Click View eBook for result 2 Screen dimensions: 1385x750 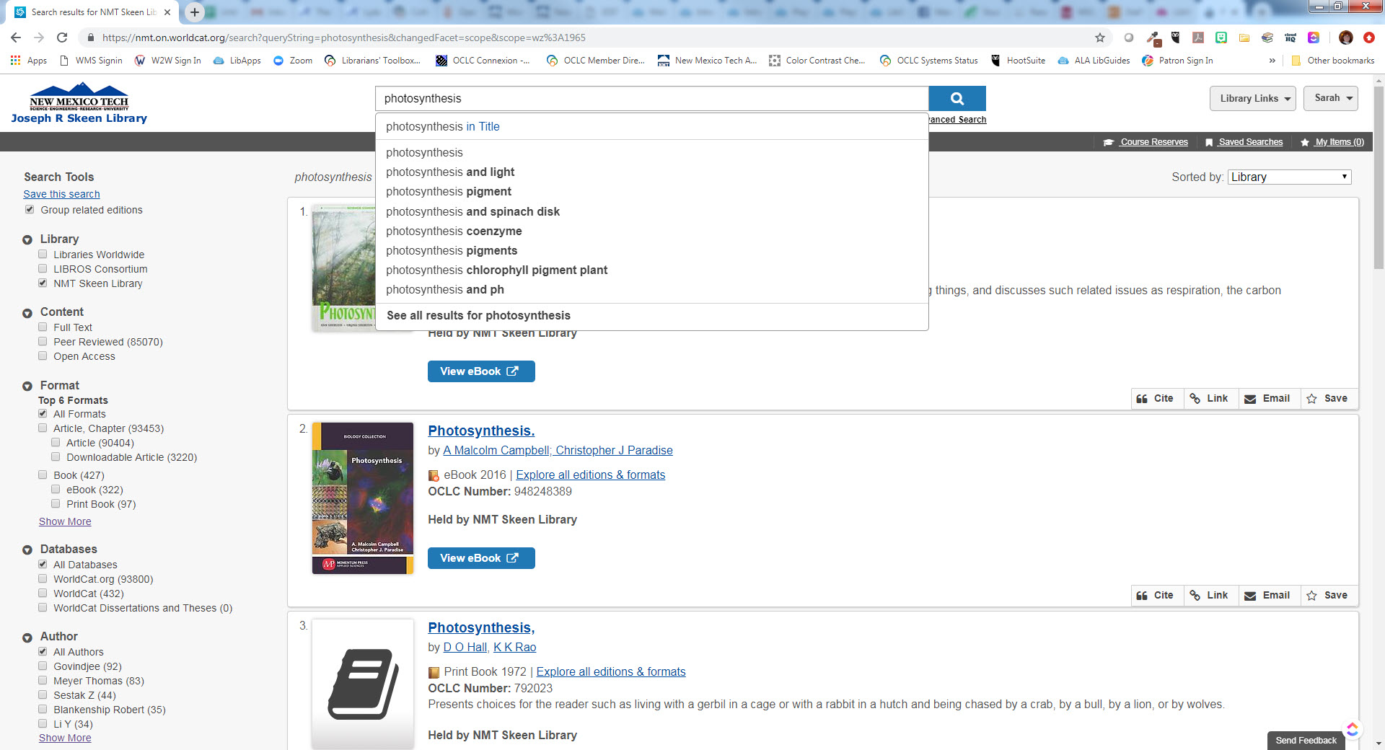pos(480,558)
